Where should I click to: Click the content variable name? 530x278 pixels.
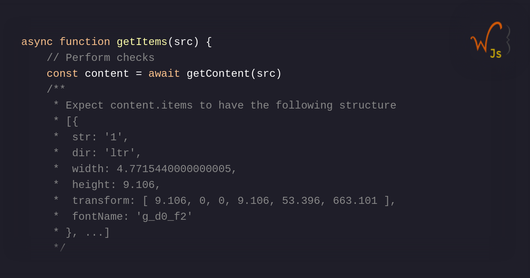click(107, 74)
